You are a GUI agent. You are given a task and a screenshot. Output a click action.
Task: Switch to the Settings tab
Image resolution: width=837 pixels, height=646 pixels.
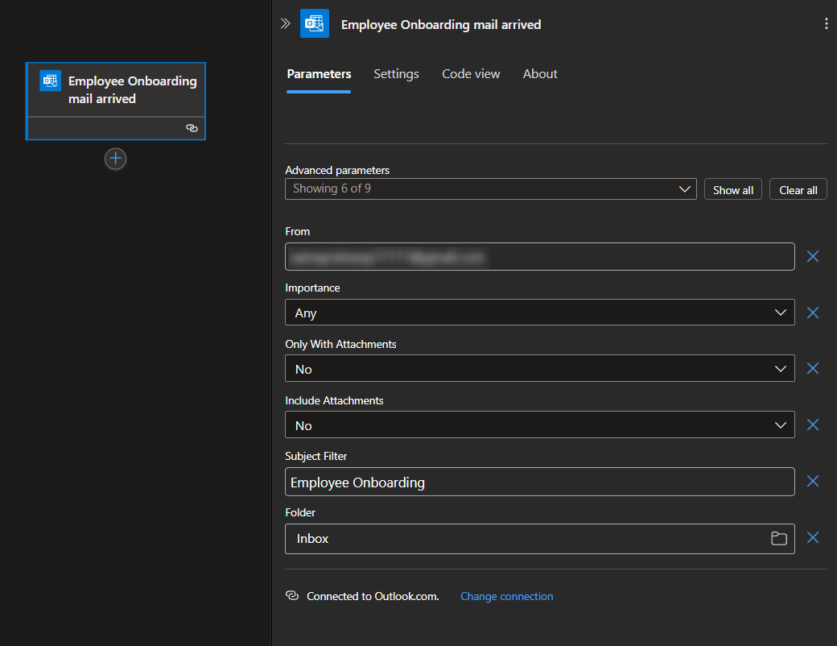pos(396,74)
